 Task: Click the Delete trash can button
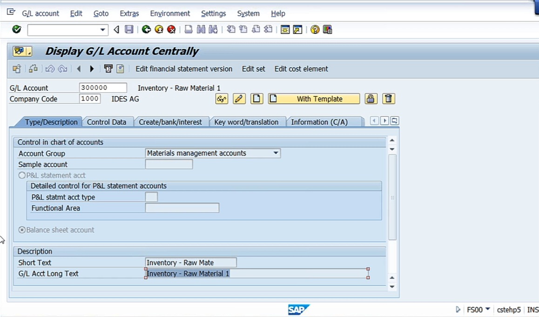(389, 99)
